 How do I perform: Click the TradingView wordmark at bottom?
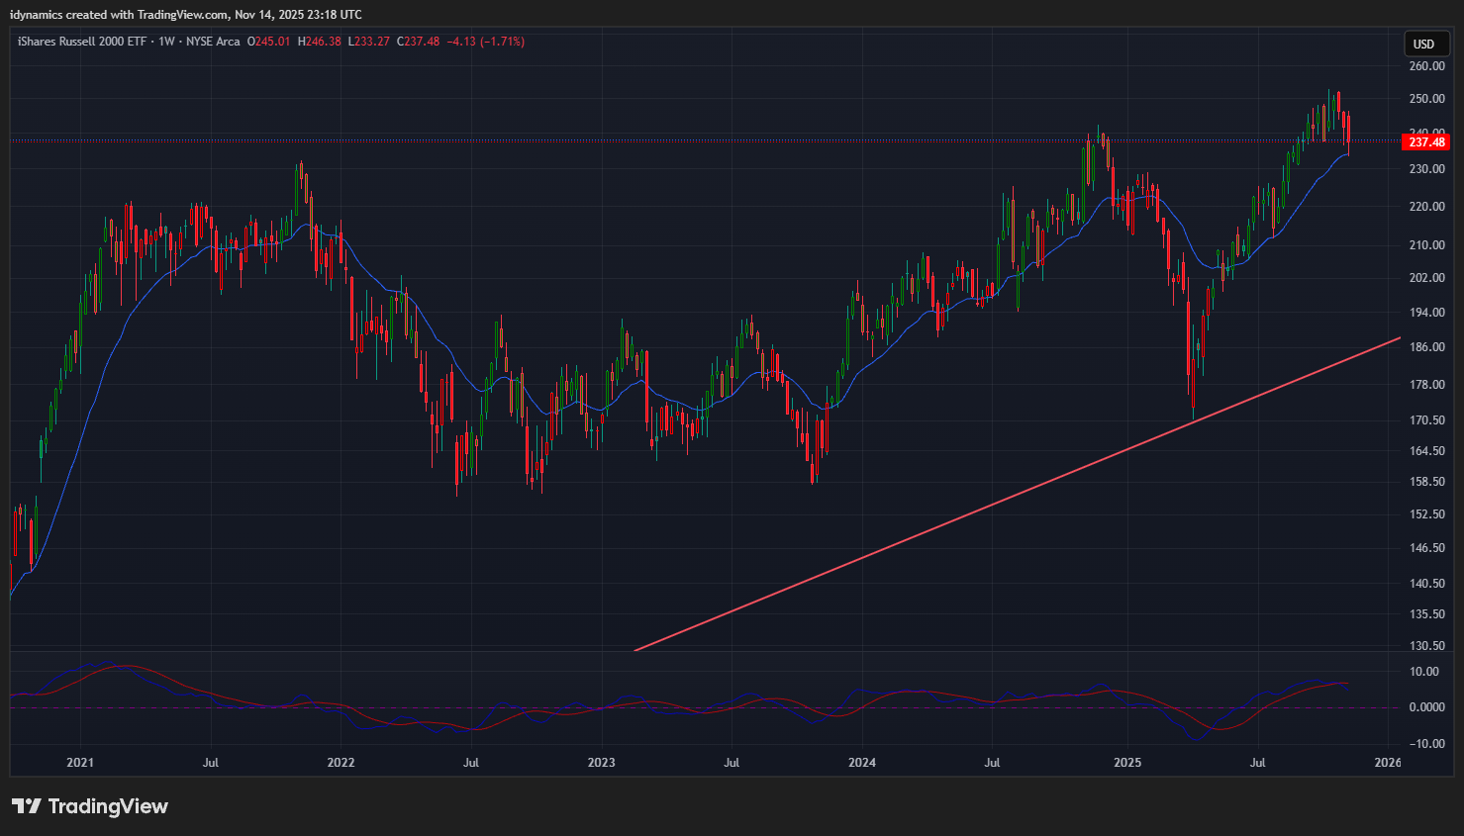tap(108, 806)
